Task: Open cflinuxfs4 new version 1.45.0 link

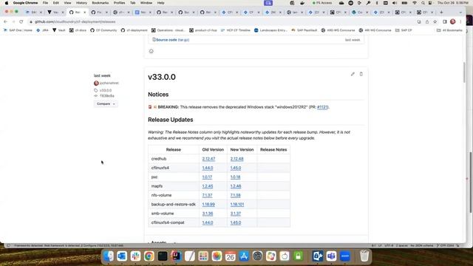Action: [236, 168]
